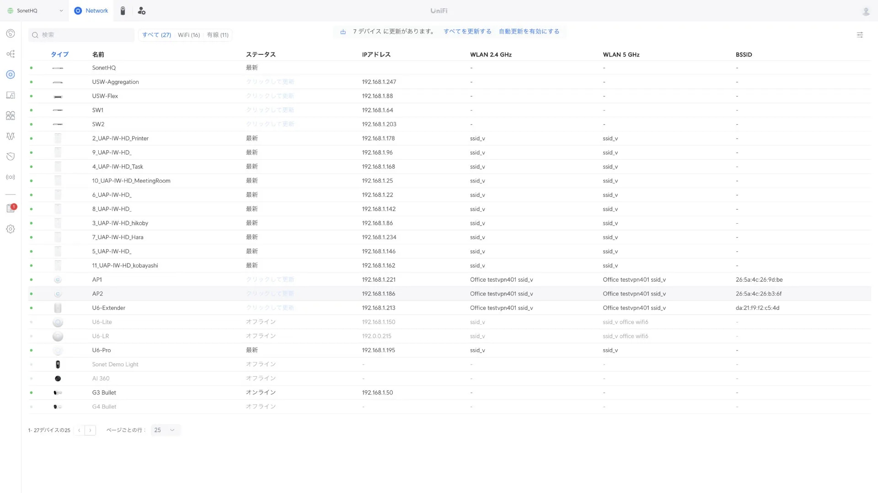The width and height of the screenshot is (878, 493).
Task: Go to the next page of devices
Action: [x=90, y=430]
